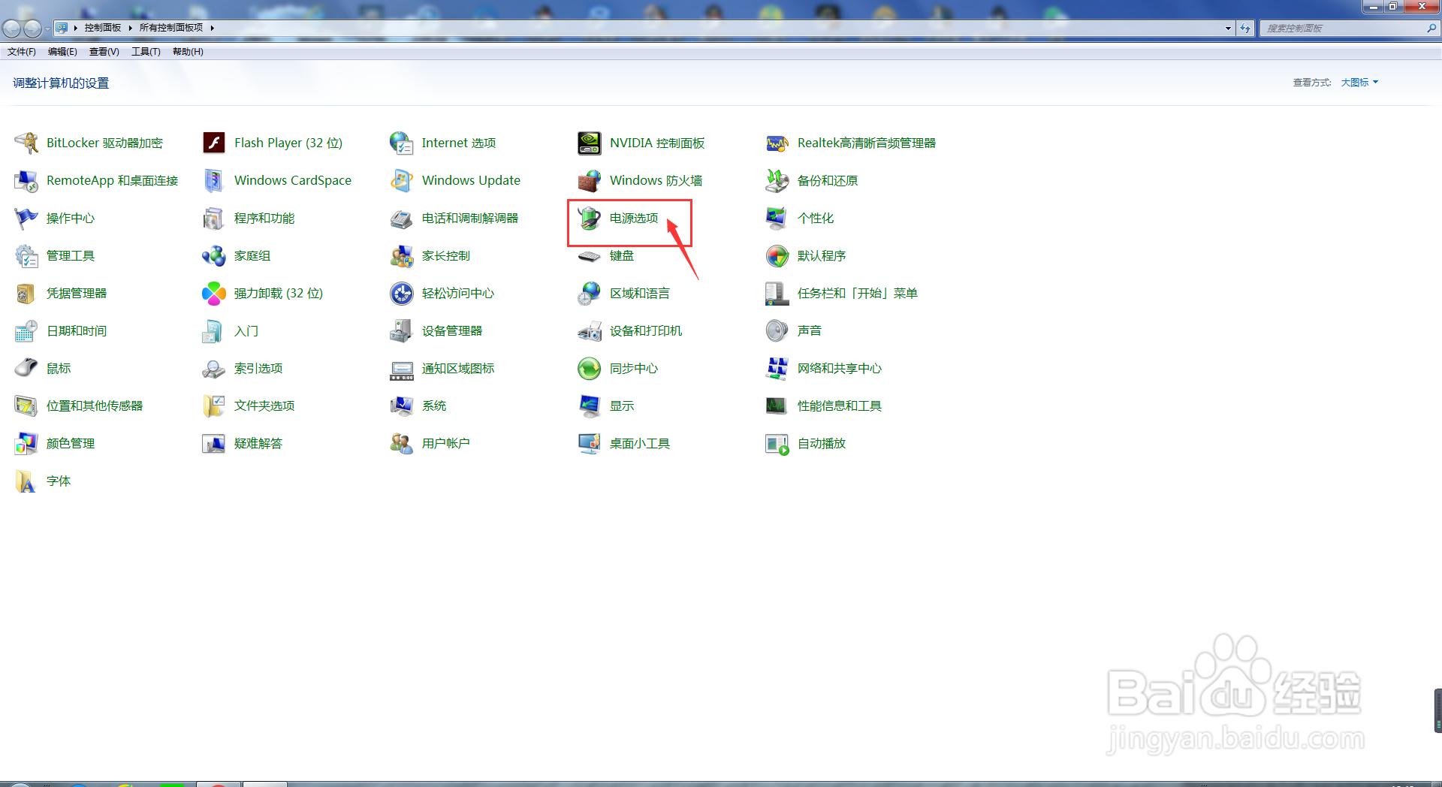
Task: Open the 网络和共享中心 icon
Action: point(777,368)
